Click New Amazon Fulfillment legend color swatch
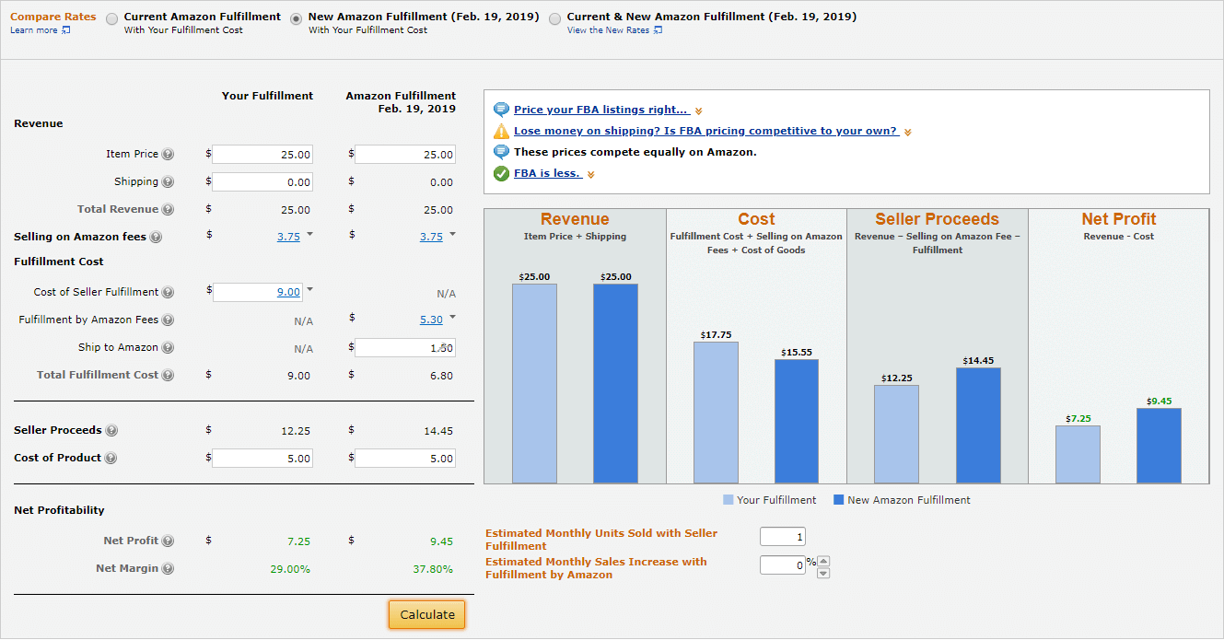This screenshot has height=640, width=1224. point(839,500)
